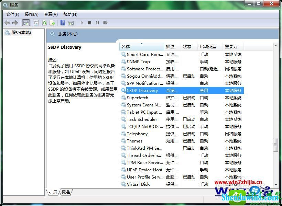This screenshot has height=206, width=282.
Task: Click the 手动 startup type of SNMP Trap
Action: pyautogui.click(x=204, y=61)
